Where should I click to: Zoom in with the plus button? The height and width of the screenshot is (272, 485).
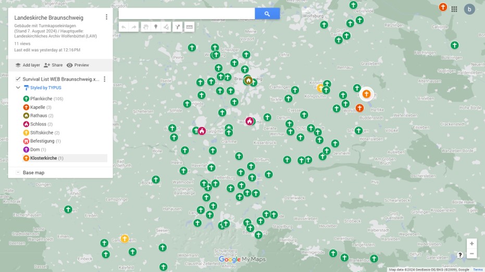(x=471, y=243)
